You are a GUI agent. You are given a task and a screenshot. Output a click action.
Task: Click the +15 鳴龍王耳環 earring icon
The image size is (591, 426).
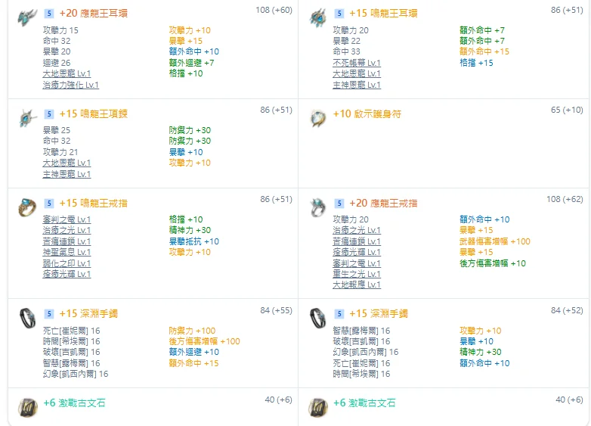(x=317, y=20)
